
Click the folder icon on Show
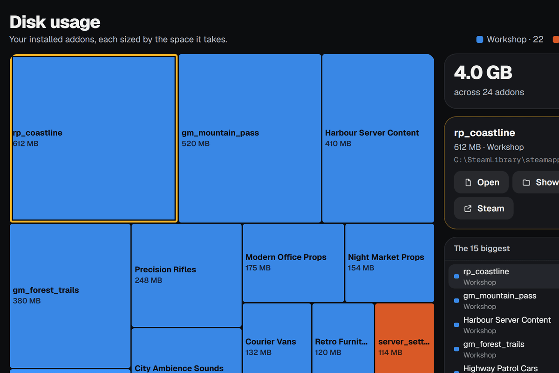coord(526,182)
